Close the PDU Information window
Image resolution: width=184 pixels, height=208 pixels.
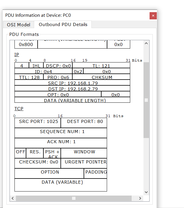153,16
